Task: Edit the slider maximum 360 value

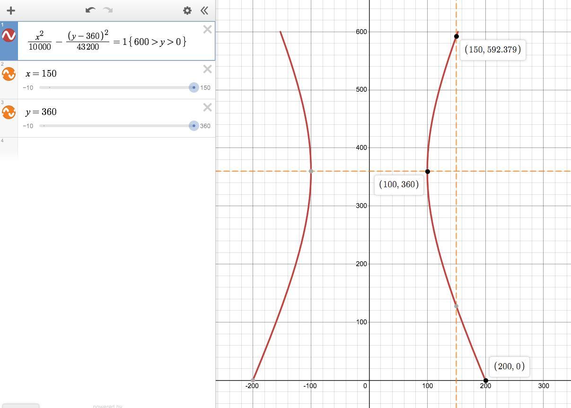Action: pyautogui.click(x=205, y=126)
